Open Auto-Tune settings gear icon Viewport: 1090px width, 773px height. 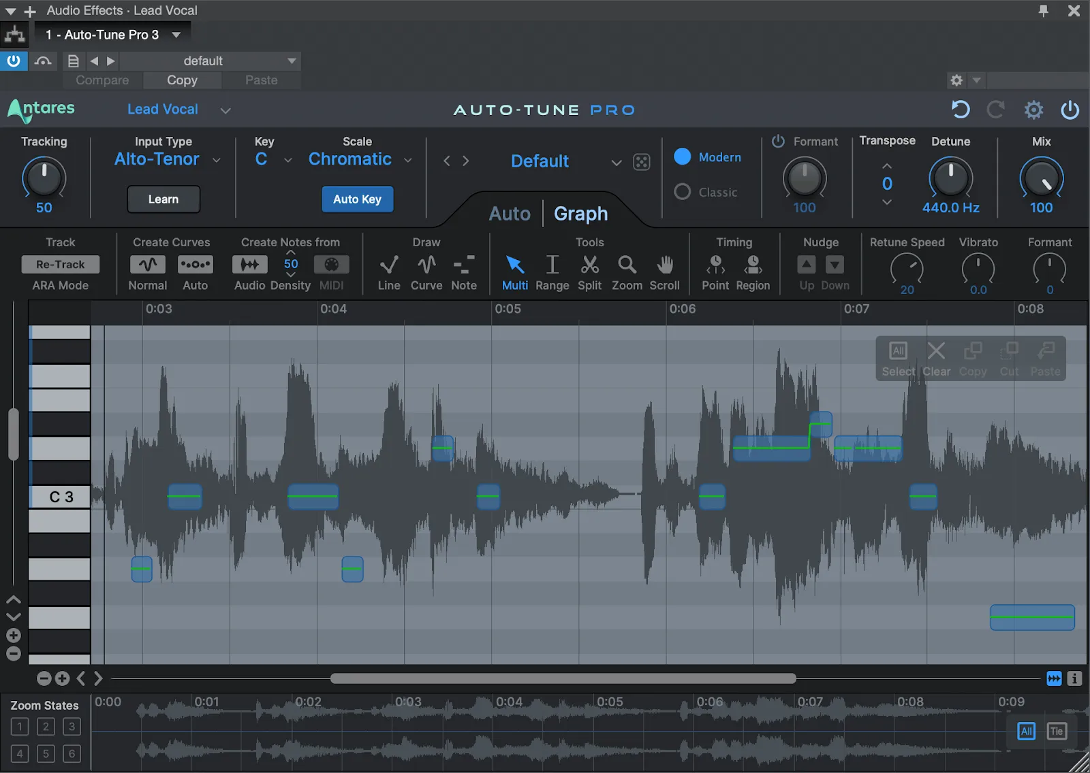[1033, 110]
